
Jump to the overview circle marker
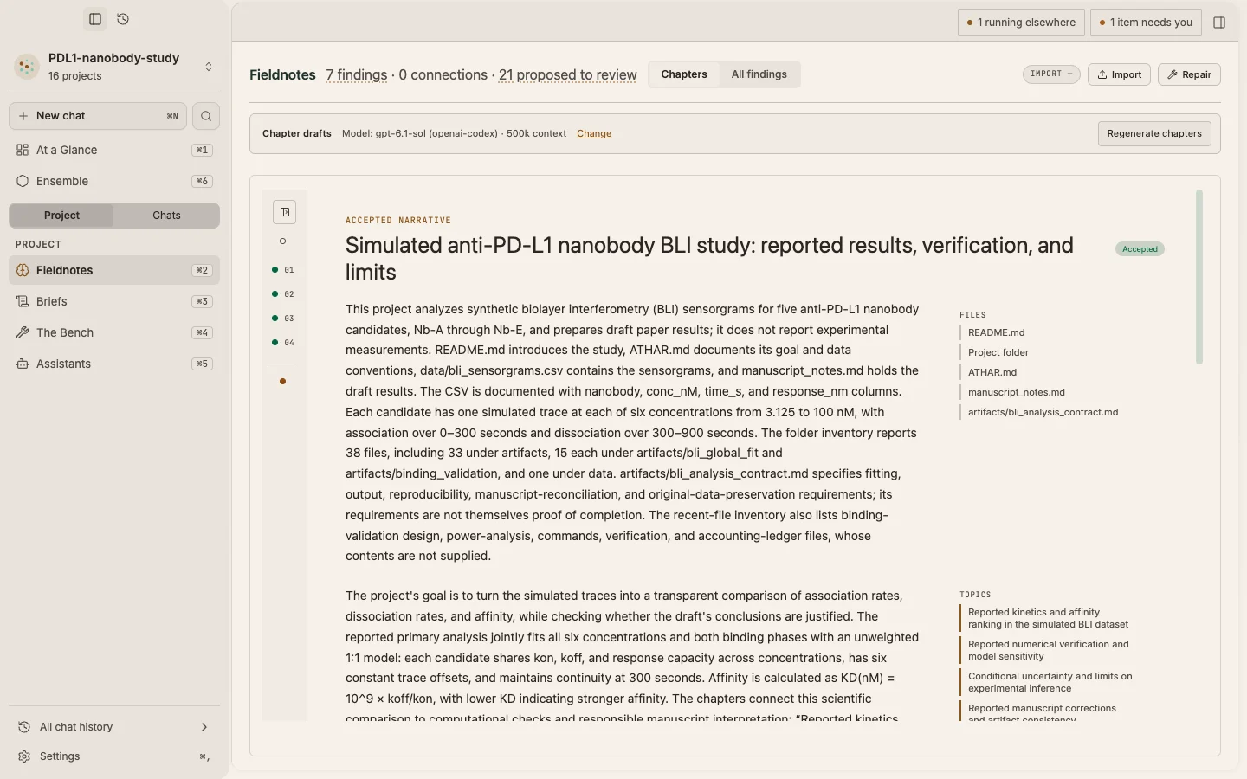point(282,241)
